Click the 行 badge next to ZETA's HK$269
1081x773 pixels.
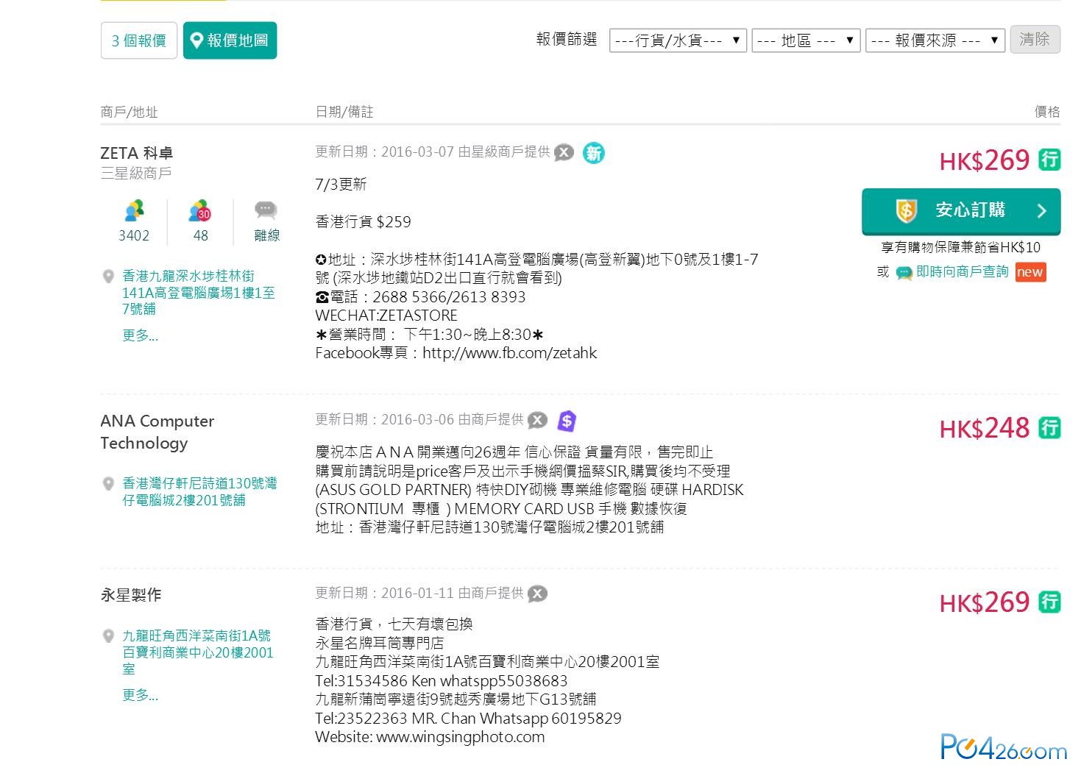click(1049, 160)
